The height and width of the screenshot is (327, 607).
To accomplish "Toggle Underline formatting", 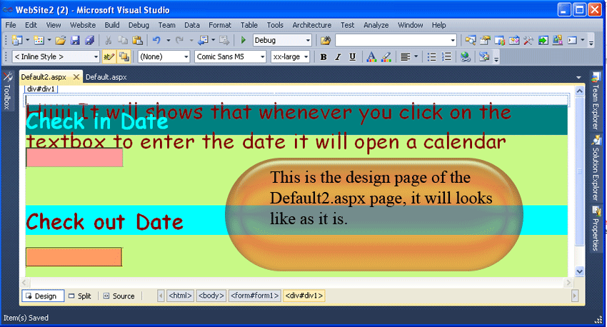I will [x=352, y=57].
